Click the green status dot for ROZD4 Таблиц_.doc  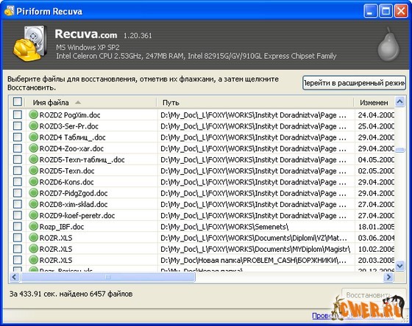(33, 137)
